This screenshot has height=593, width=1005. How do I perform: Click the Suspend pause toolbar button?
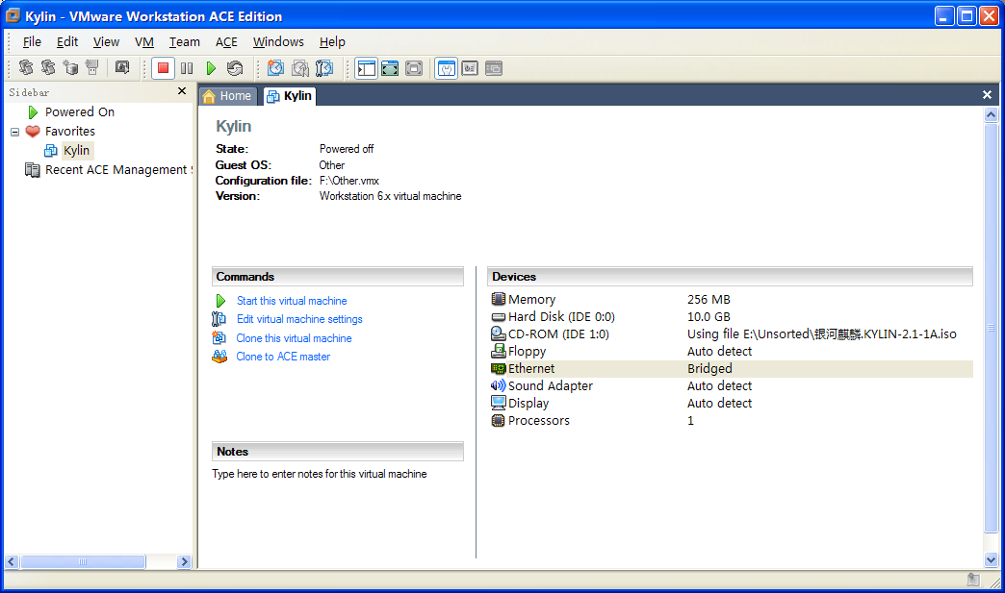coord(187,68)
